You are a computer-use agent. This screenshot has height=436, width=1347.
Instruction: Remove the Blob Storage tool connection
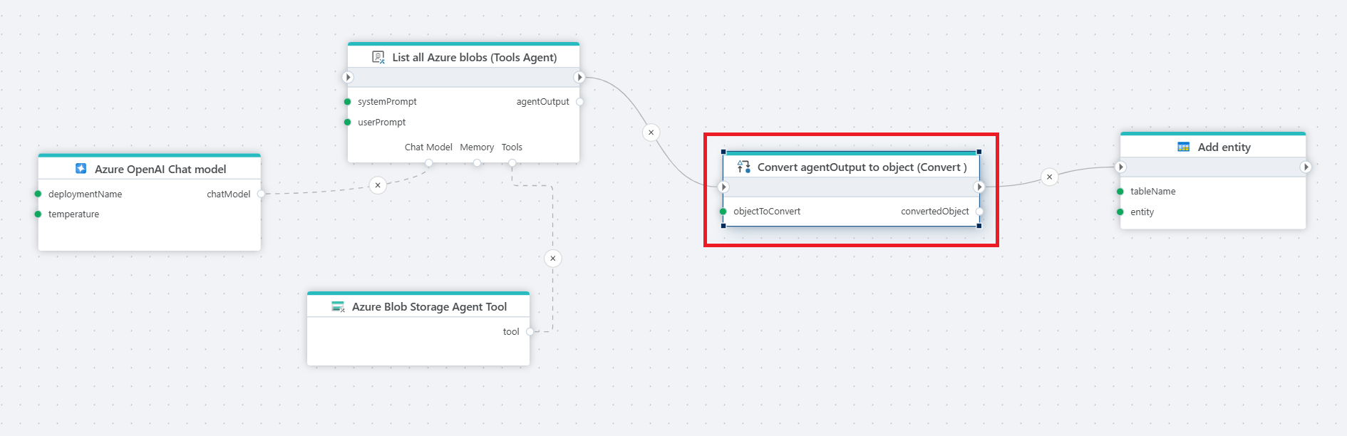click(553, 259)
